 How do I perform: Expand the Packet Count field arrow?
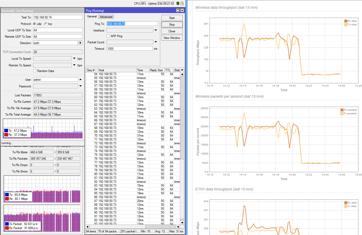(x=156, y=42)
